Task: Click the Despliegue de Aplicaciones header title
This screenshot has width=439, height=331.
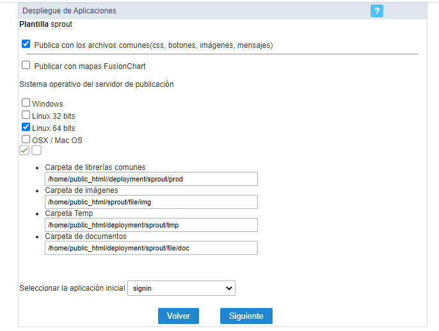Action: (x=69, y=11)
